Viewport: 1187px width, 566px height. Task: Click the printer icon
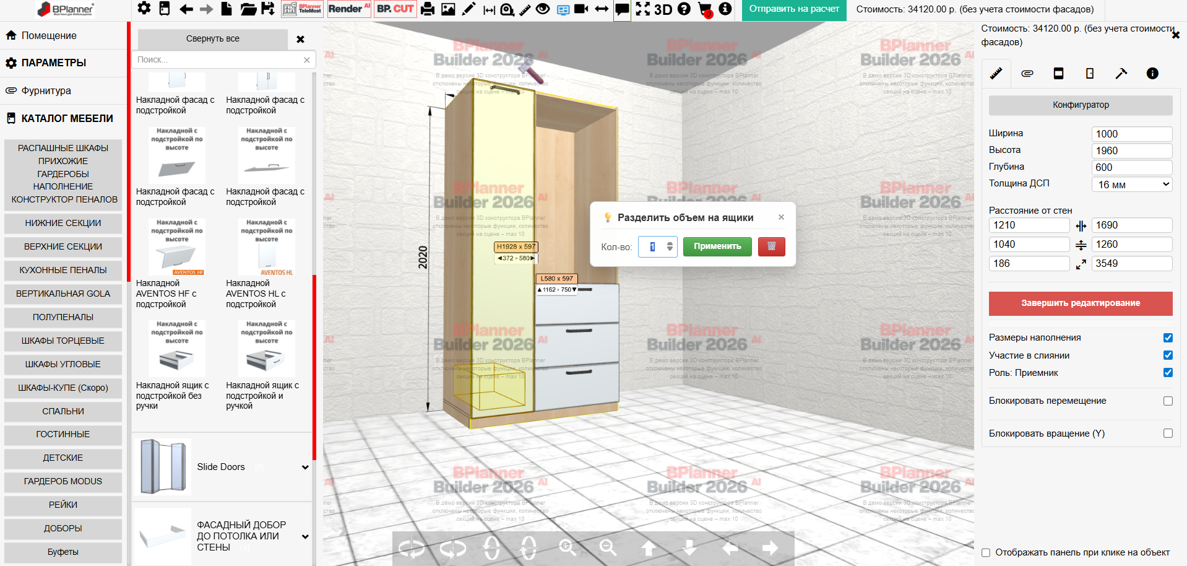point(428,9)
